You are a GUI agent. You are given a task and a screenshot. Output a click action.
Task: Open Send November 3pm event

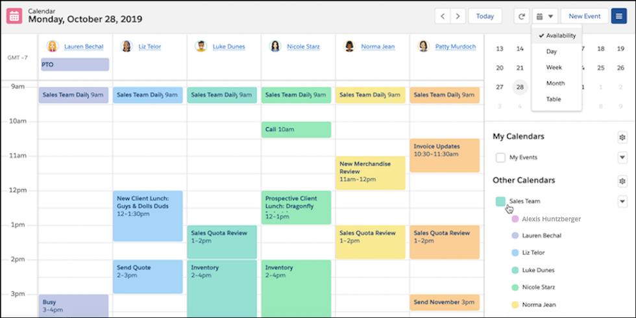pyautogui.click(x=445, y=302)
